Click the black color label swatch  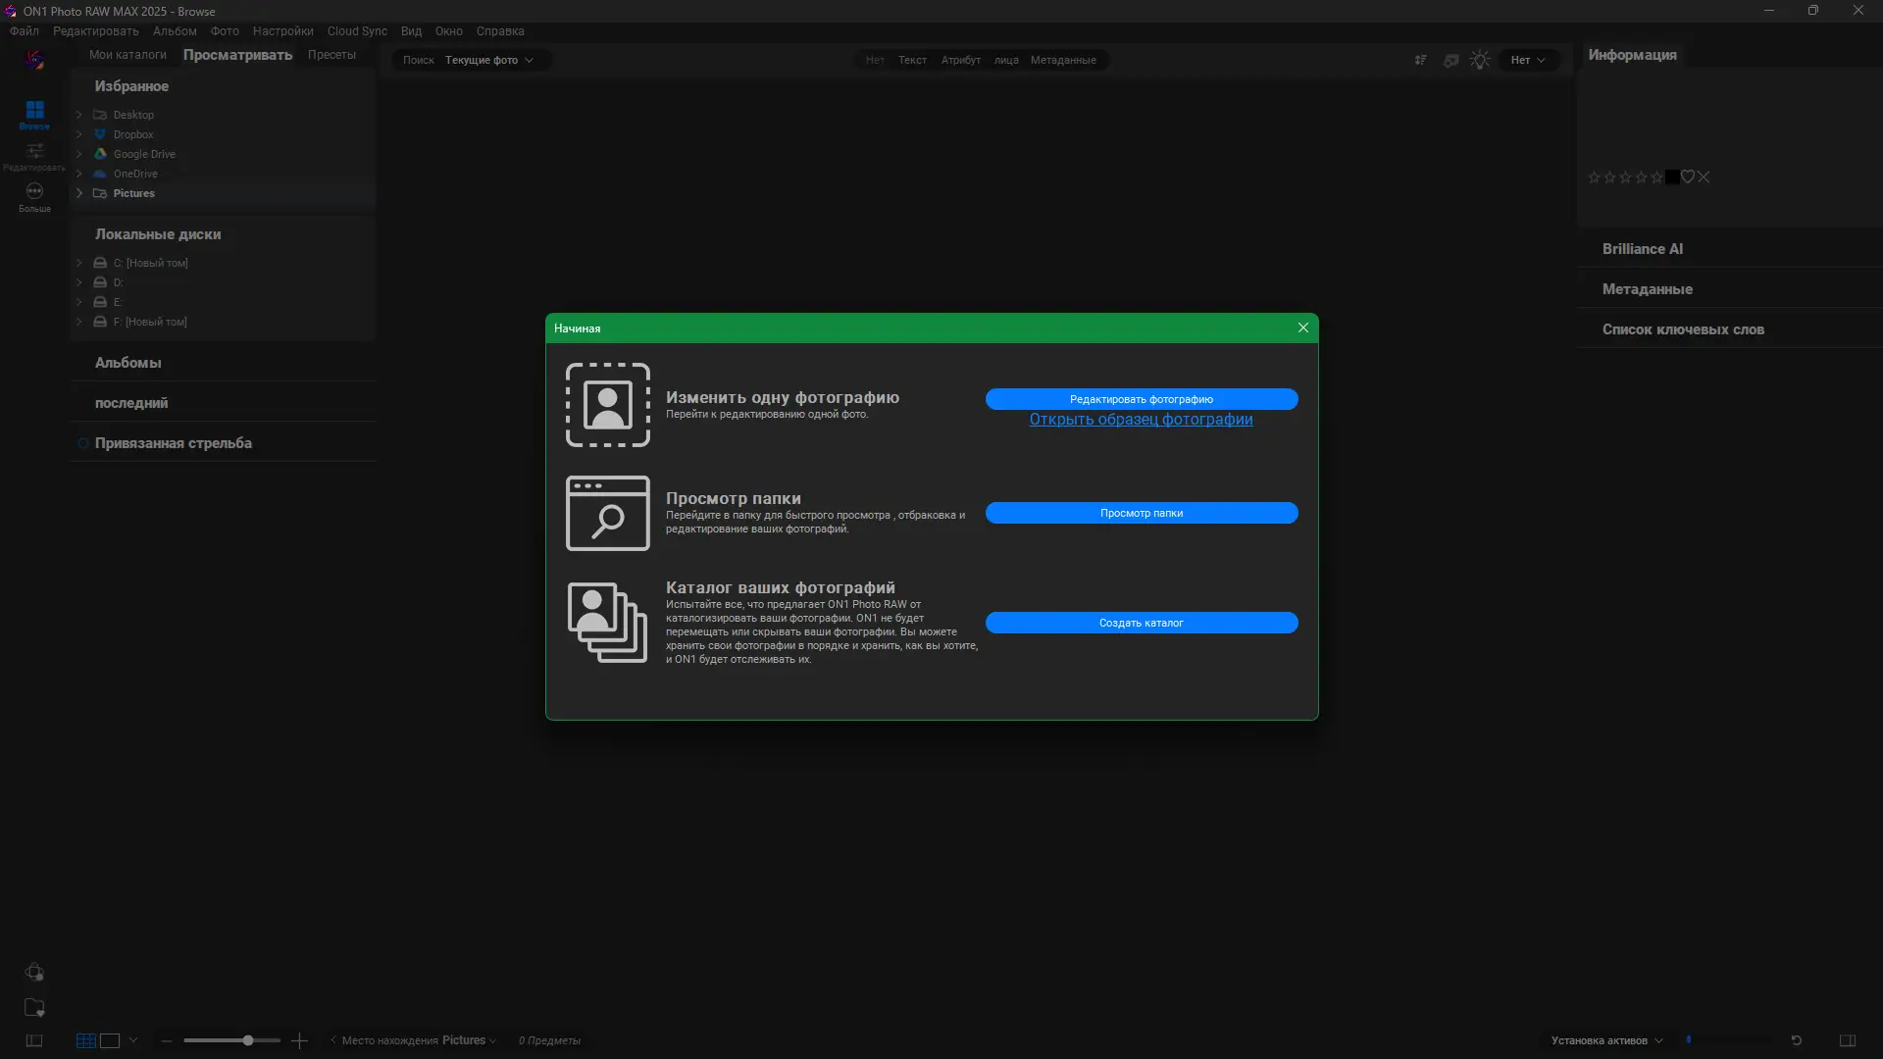[x=1672, y=177]
